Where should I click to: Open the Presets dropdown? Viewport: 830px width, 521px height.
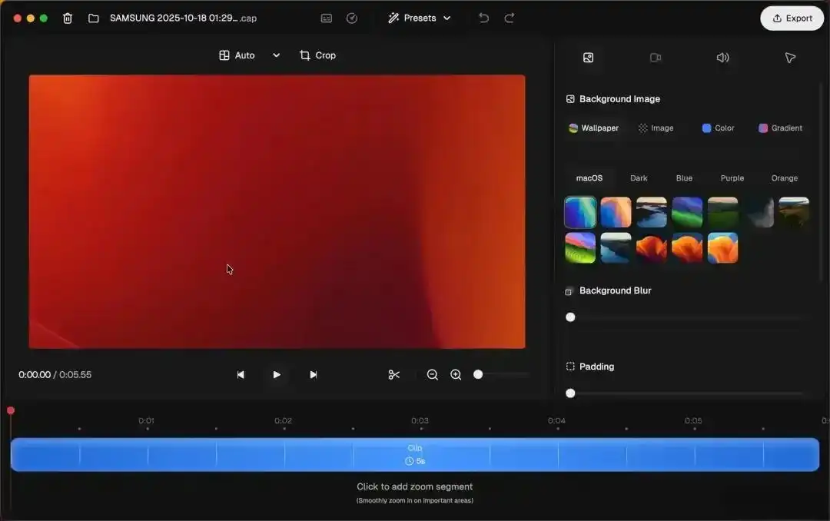(420, 18)
